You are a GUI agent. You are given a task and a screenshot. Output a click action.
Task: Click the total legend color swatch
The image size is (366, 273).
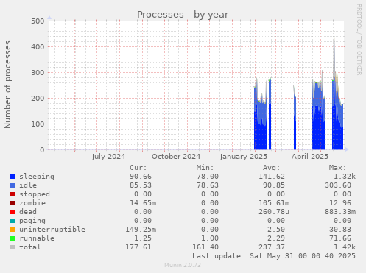tap(13, 247)
